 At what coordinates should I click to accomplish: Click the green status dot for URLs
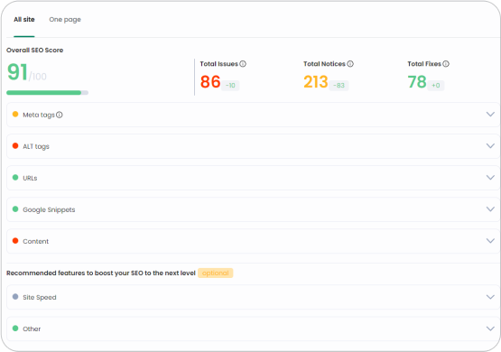(x=15, y=177)
